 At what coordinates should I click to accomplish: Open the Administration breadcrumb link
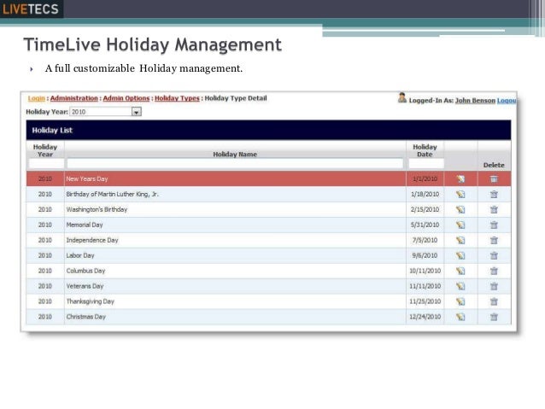pos(74,98)
